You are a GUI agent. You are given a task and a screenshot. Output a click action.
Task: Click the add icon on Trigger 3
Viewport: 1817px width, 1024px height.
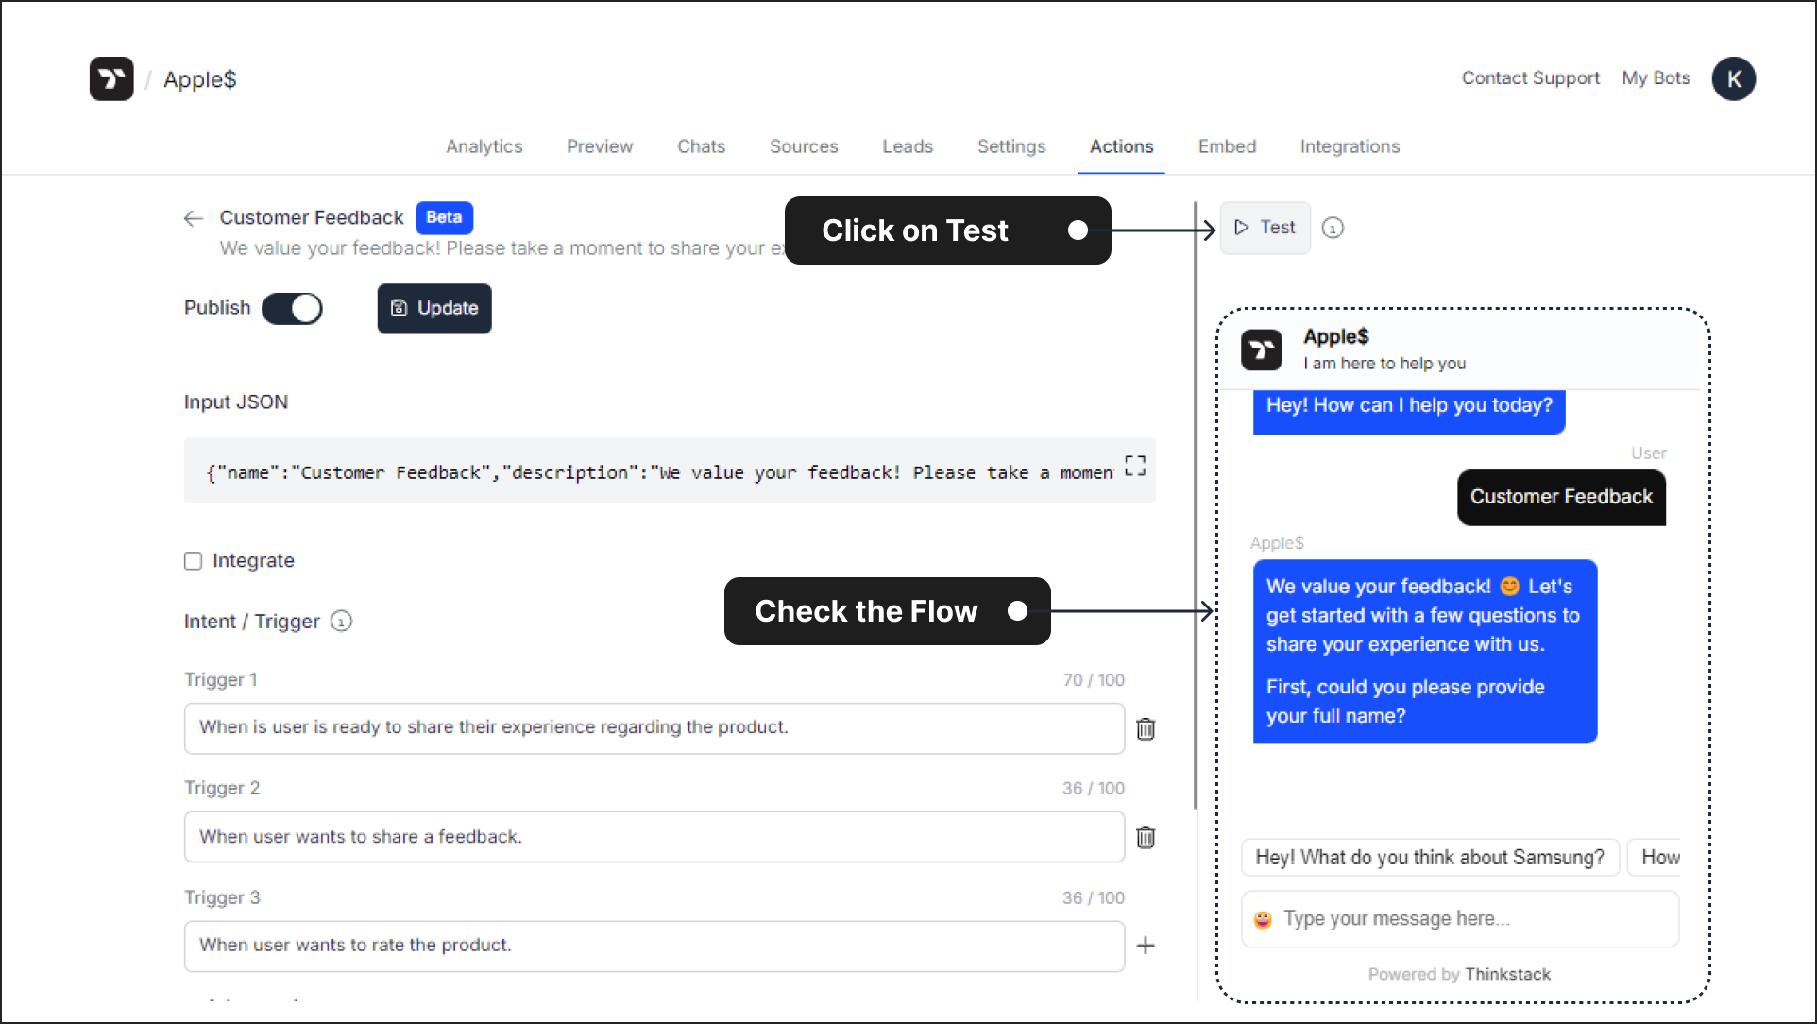click(x=1146, y=946)
